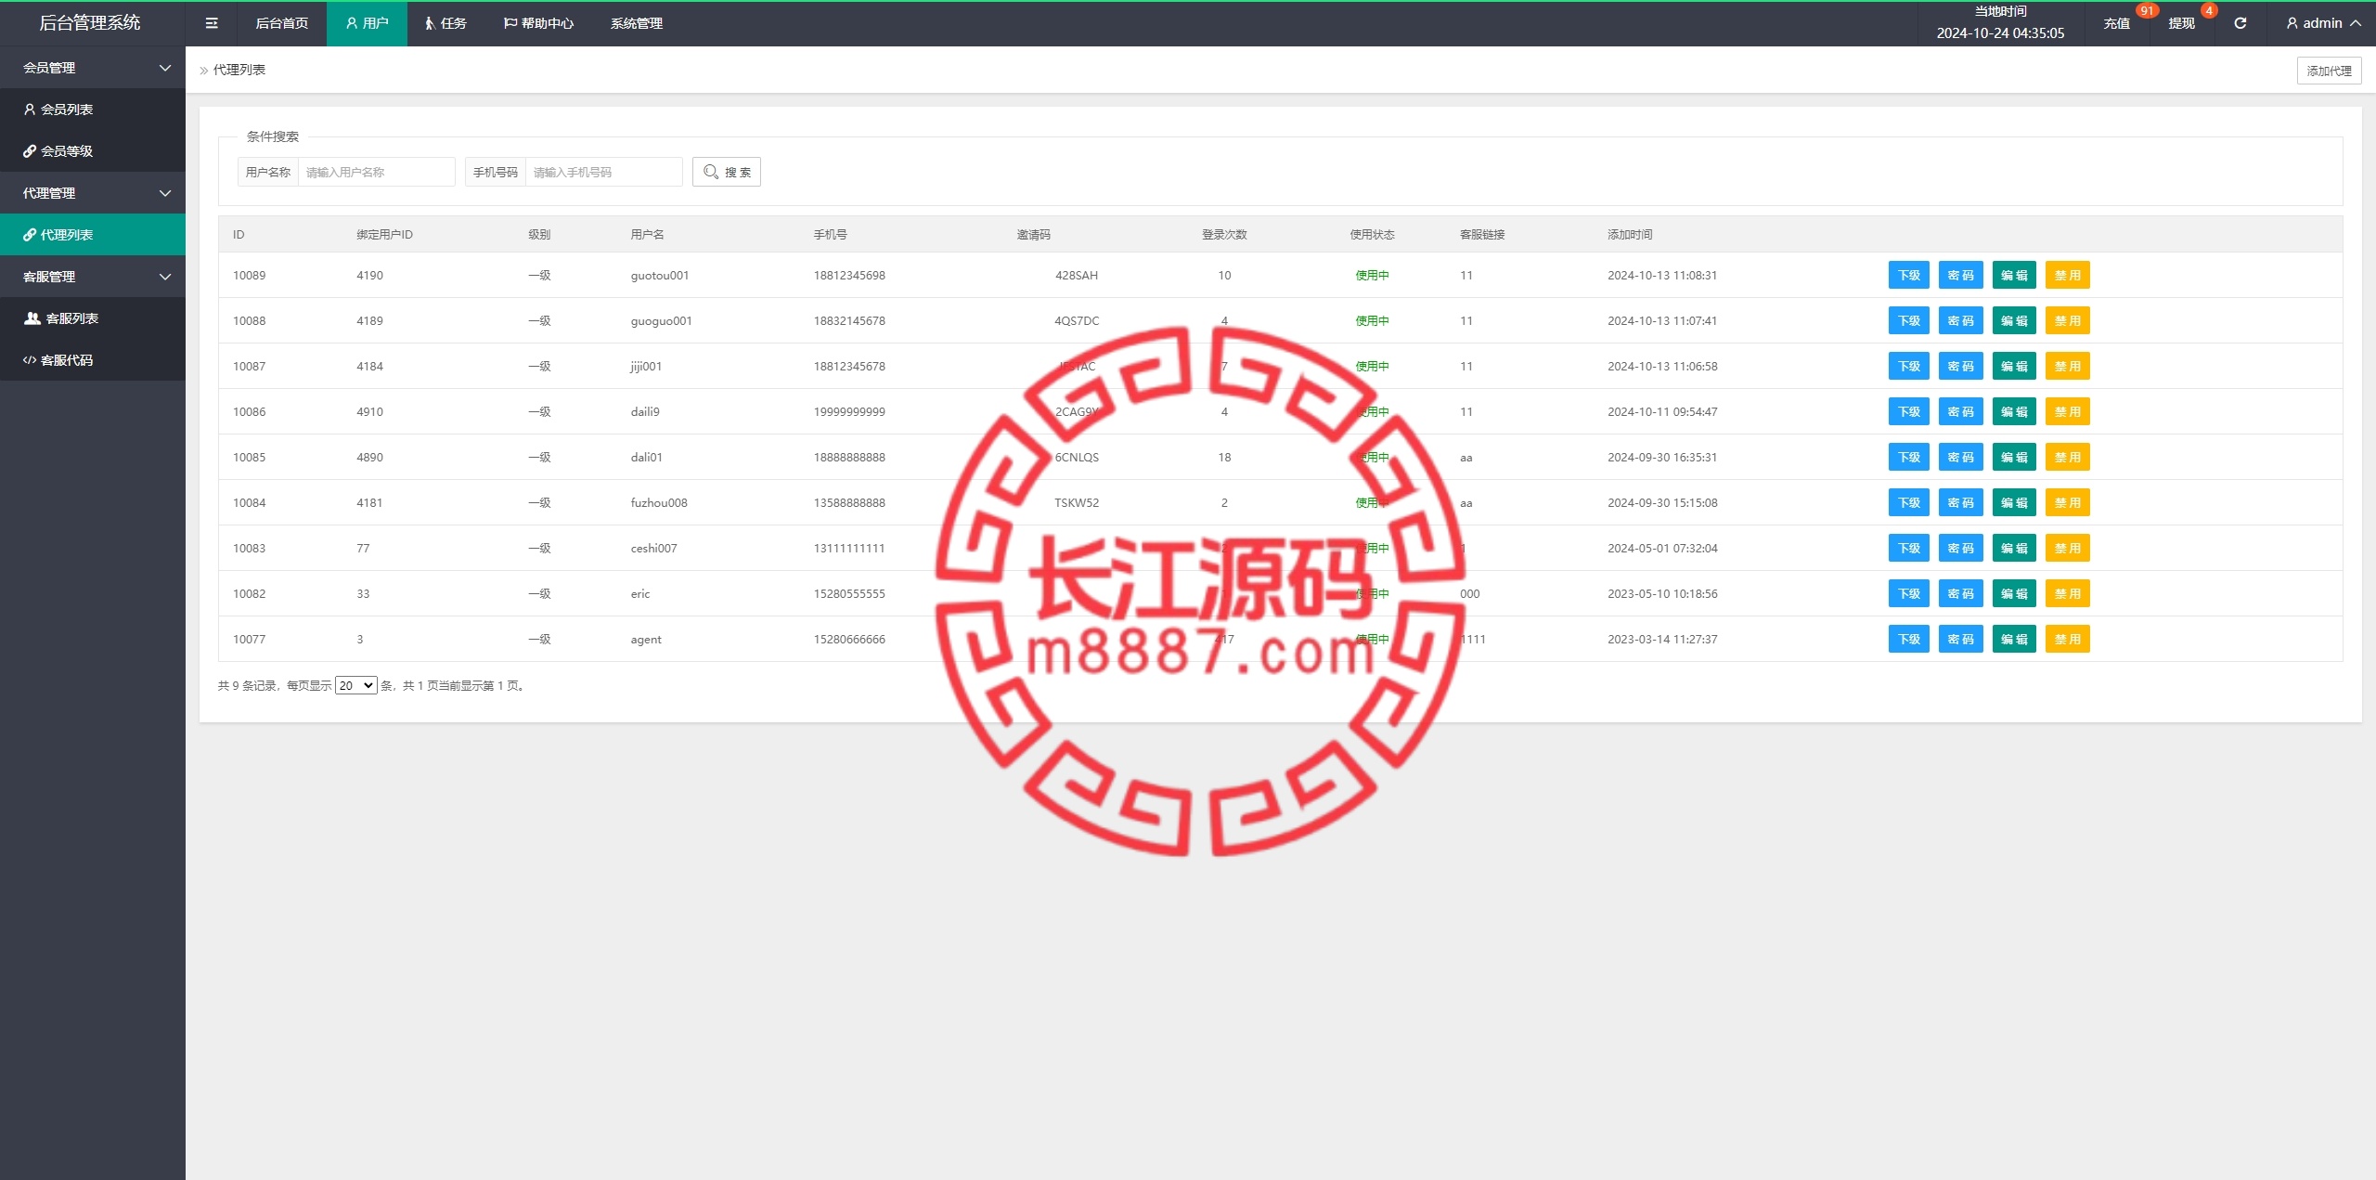Open the per-page records dropdown
The height and width of the screenshot is (1180, 2376).
[x=355, y=685]
